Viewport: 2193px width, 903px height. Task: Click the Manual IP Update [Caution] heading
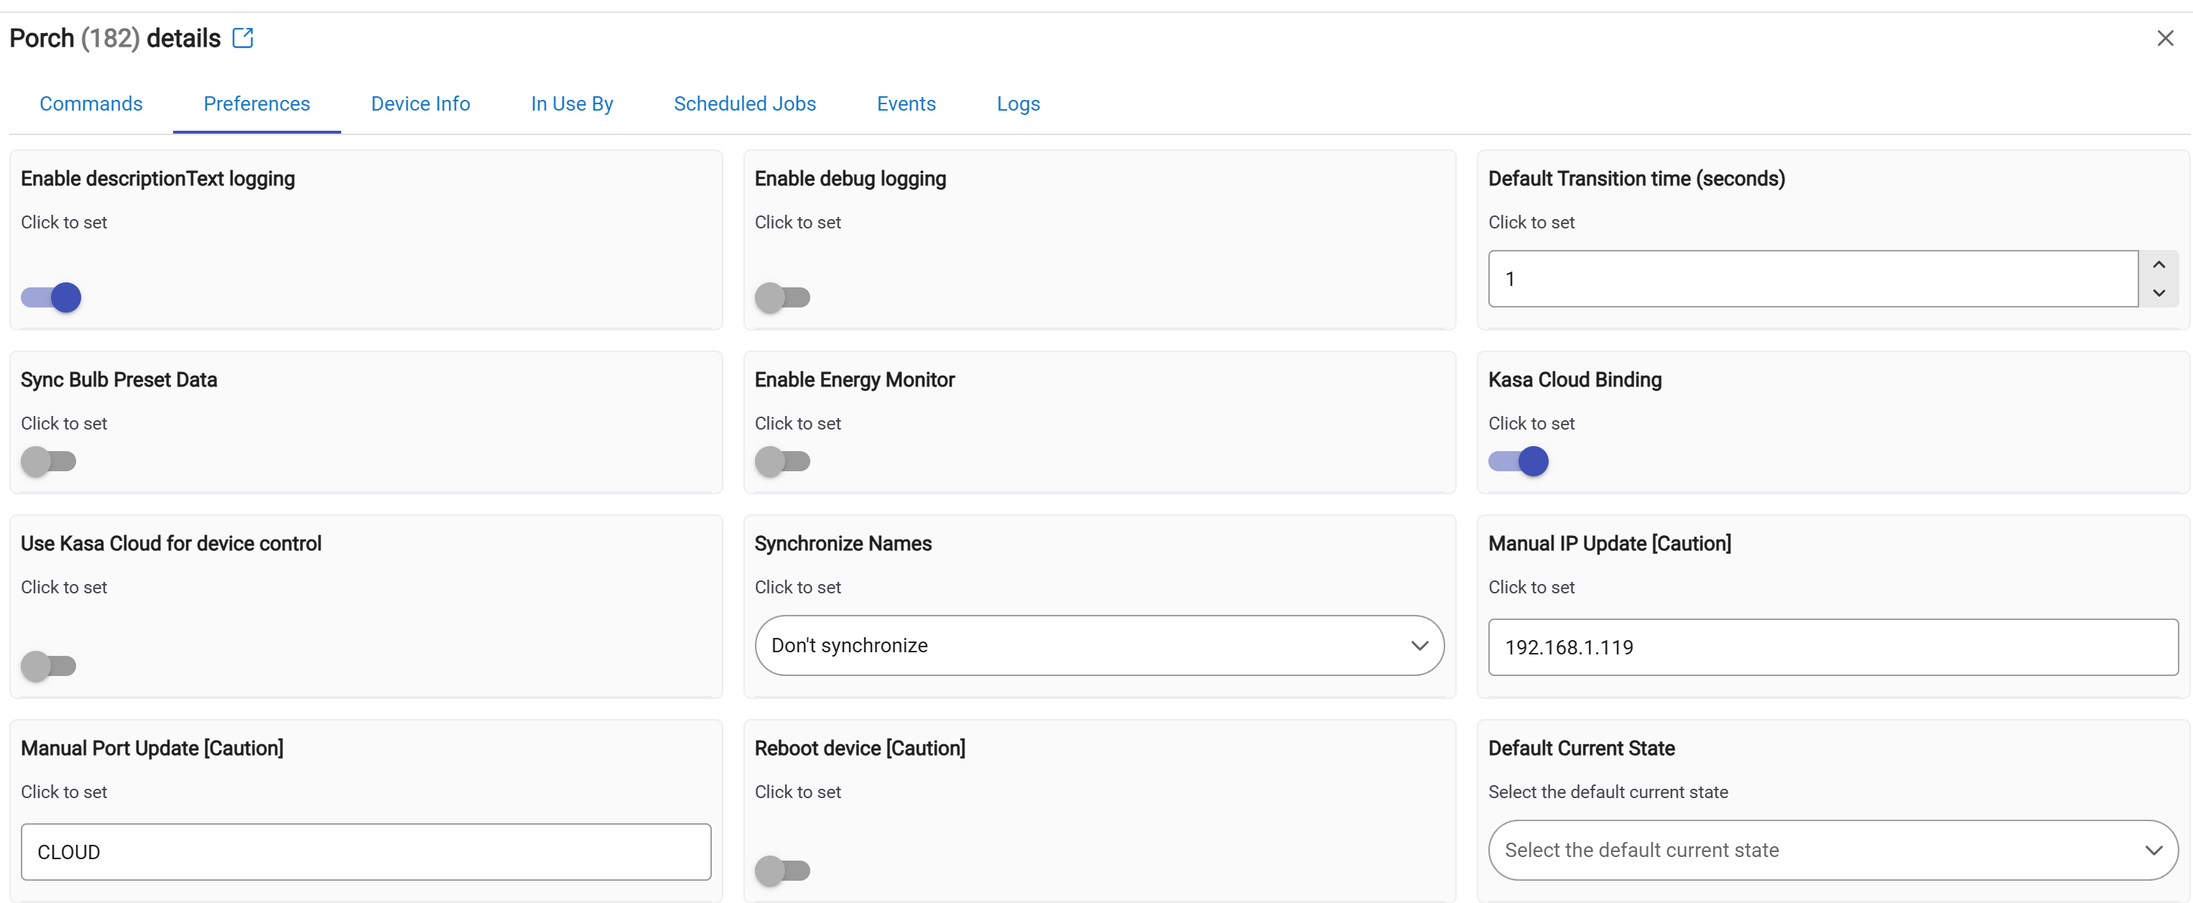(1609, 543)
